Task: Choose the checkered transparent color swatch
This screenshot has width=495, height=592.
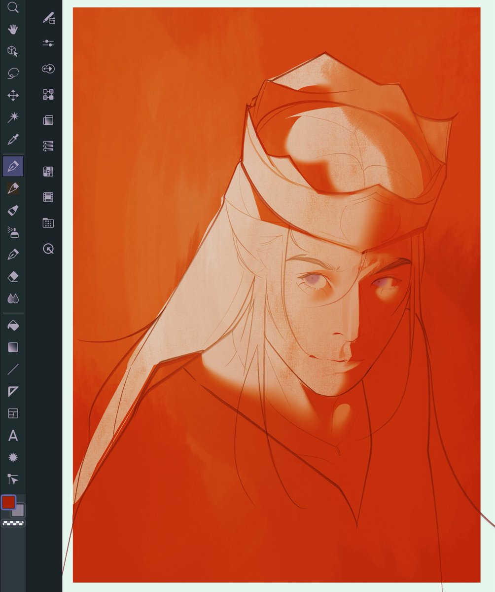Action: tap(13, 523)
